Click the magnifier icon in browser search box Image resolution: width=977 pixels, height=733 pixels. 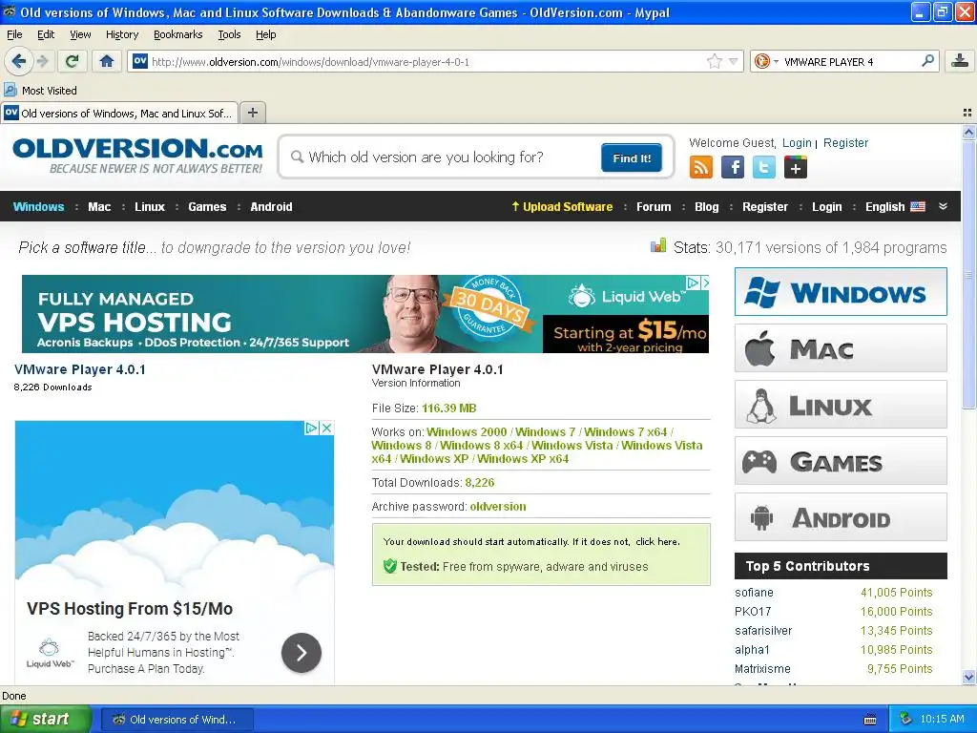927,61
